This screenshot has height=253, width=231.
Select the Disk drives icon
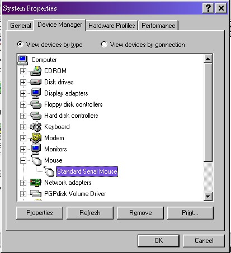pos(36,82)
